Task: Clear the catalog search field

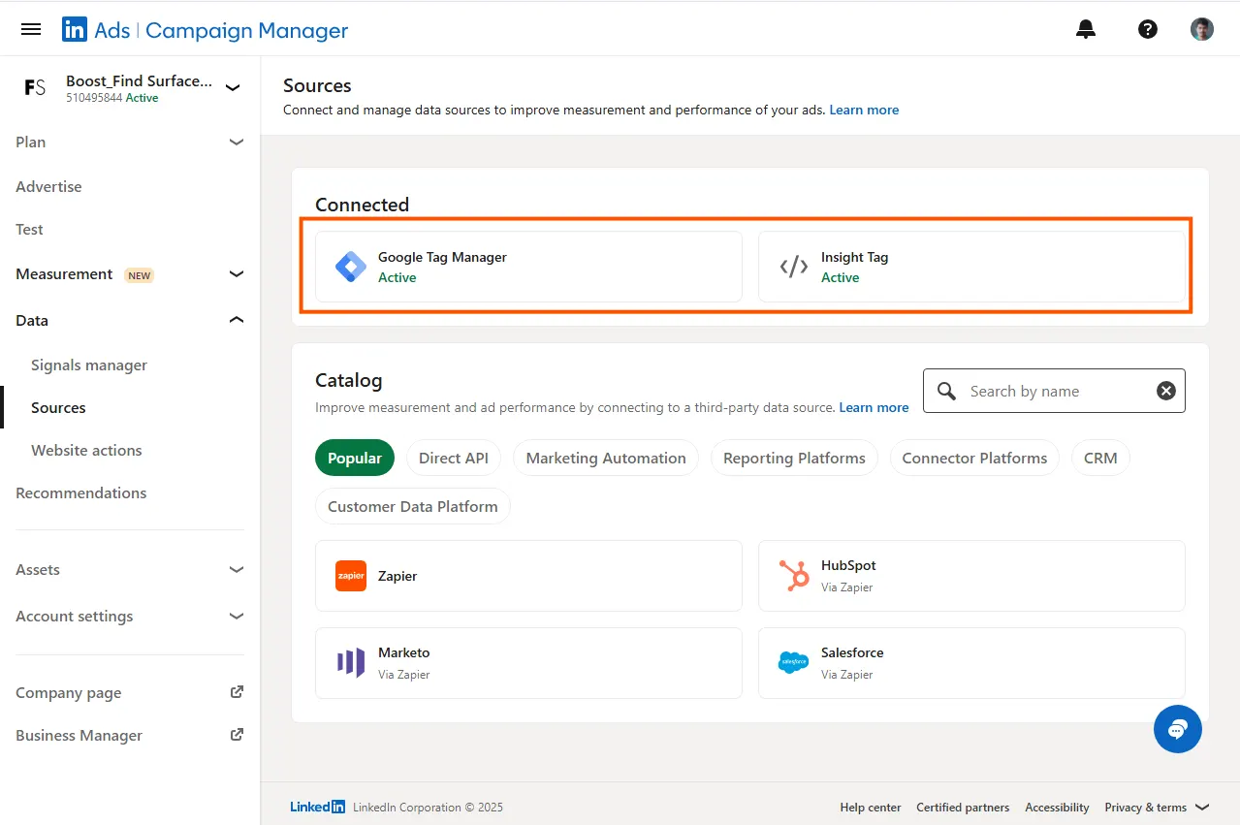Action: coord(1166,391)
